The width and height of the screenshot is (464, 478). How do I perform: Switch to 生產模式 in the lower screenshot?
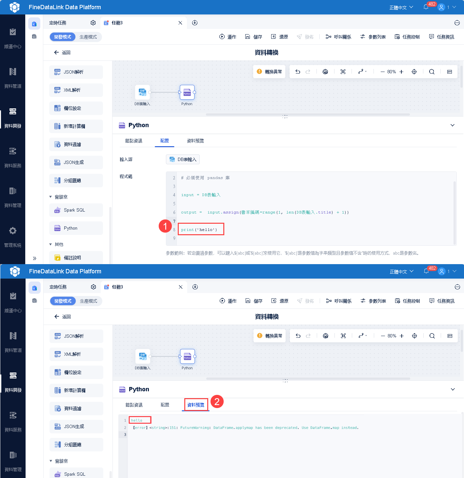pyautogui.click(x=89, y=301)
